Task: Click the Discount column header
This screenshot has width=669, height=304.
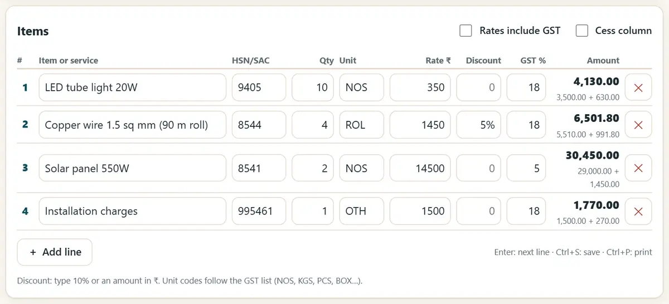Action: [x=483, y=60]
